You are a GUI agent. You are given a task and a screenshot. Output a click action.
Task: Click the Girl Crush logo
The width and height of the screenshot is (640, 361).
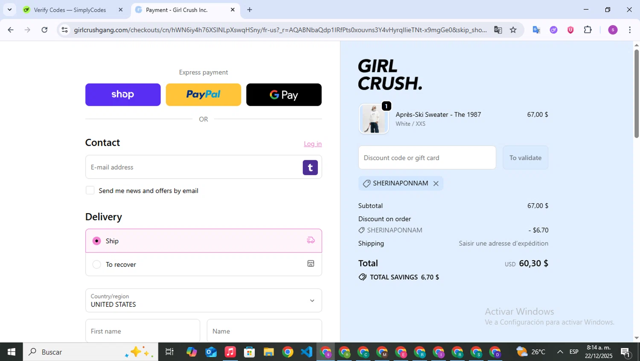pyautogui.click(x=390, y=75)
